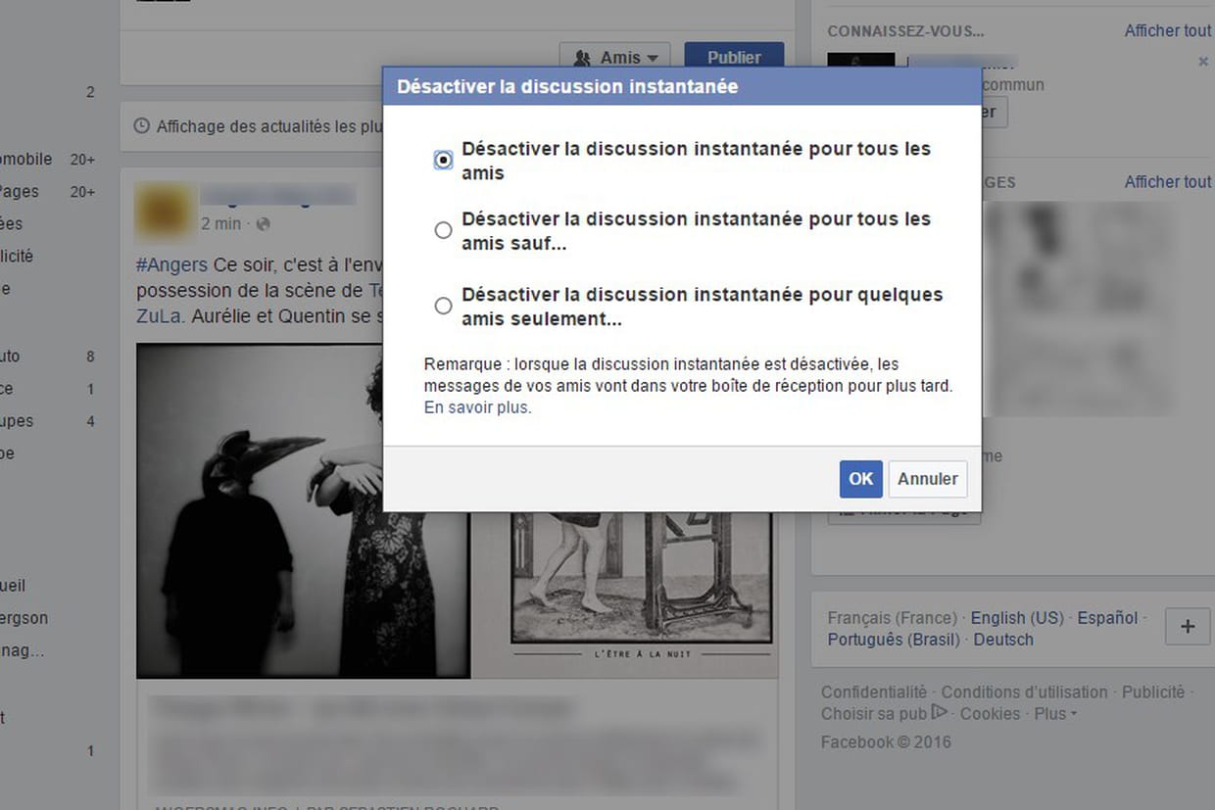Click the clock icon beside Affichage des actualités

142,126
